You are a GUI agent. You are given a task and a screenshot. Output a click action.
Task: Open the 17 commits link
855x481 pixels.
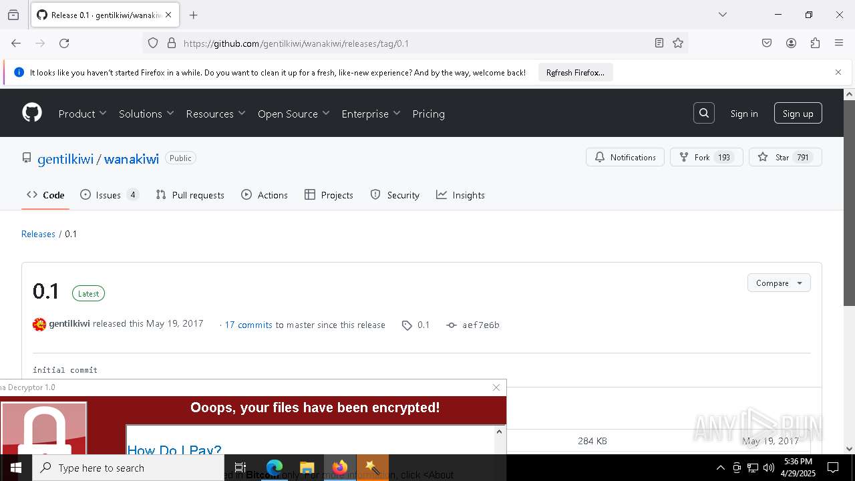coord(248,325)
